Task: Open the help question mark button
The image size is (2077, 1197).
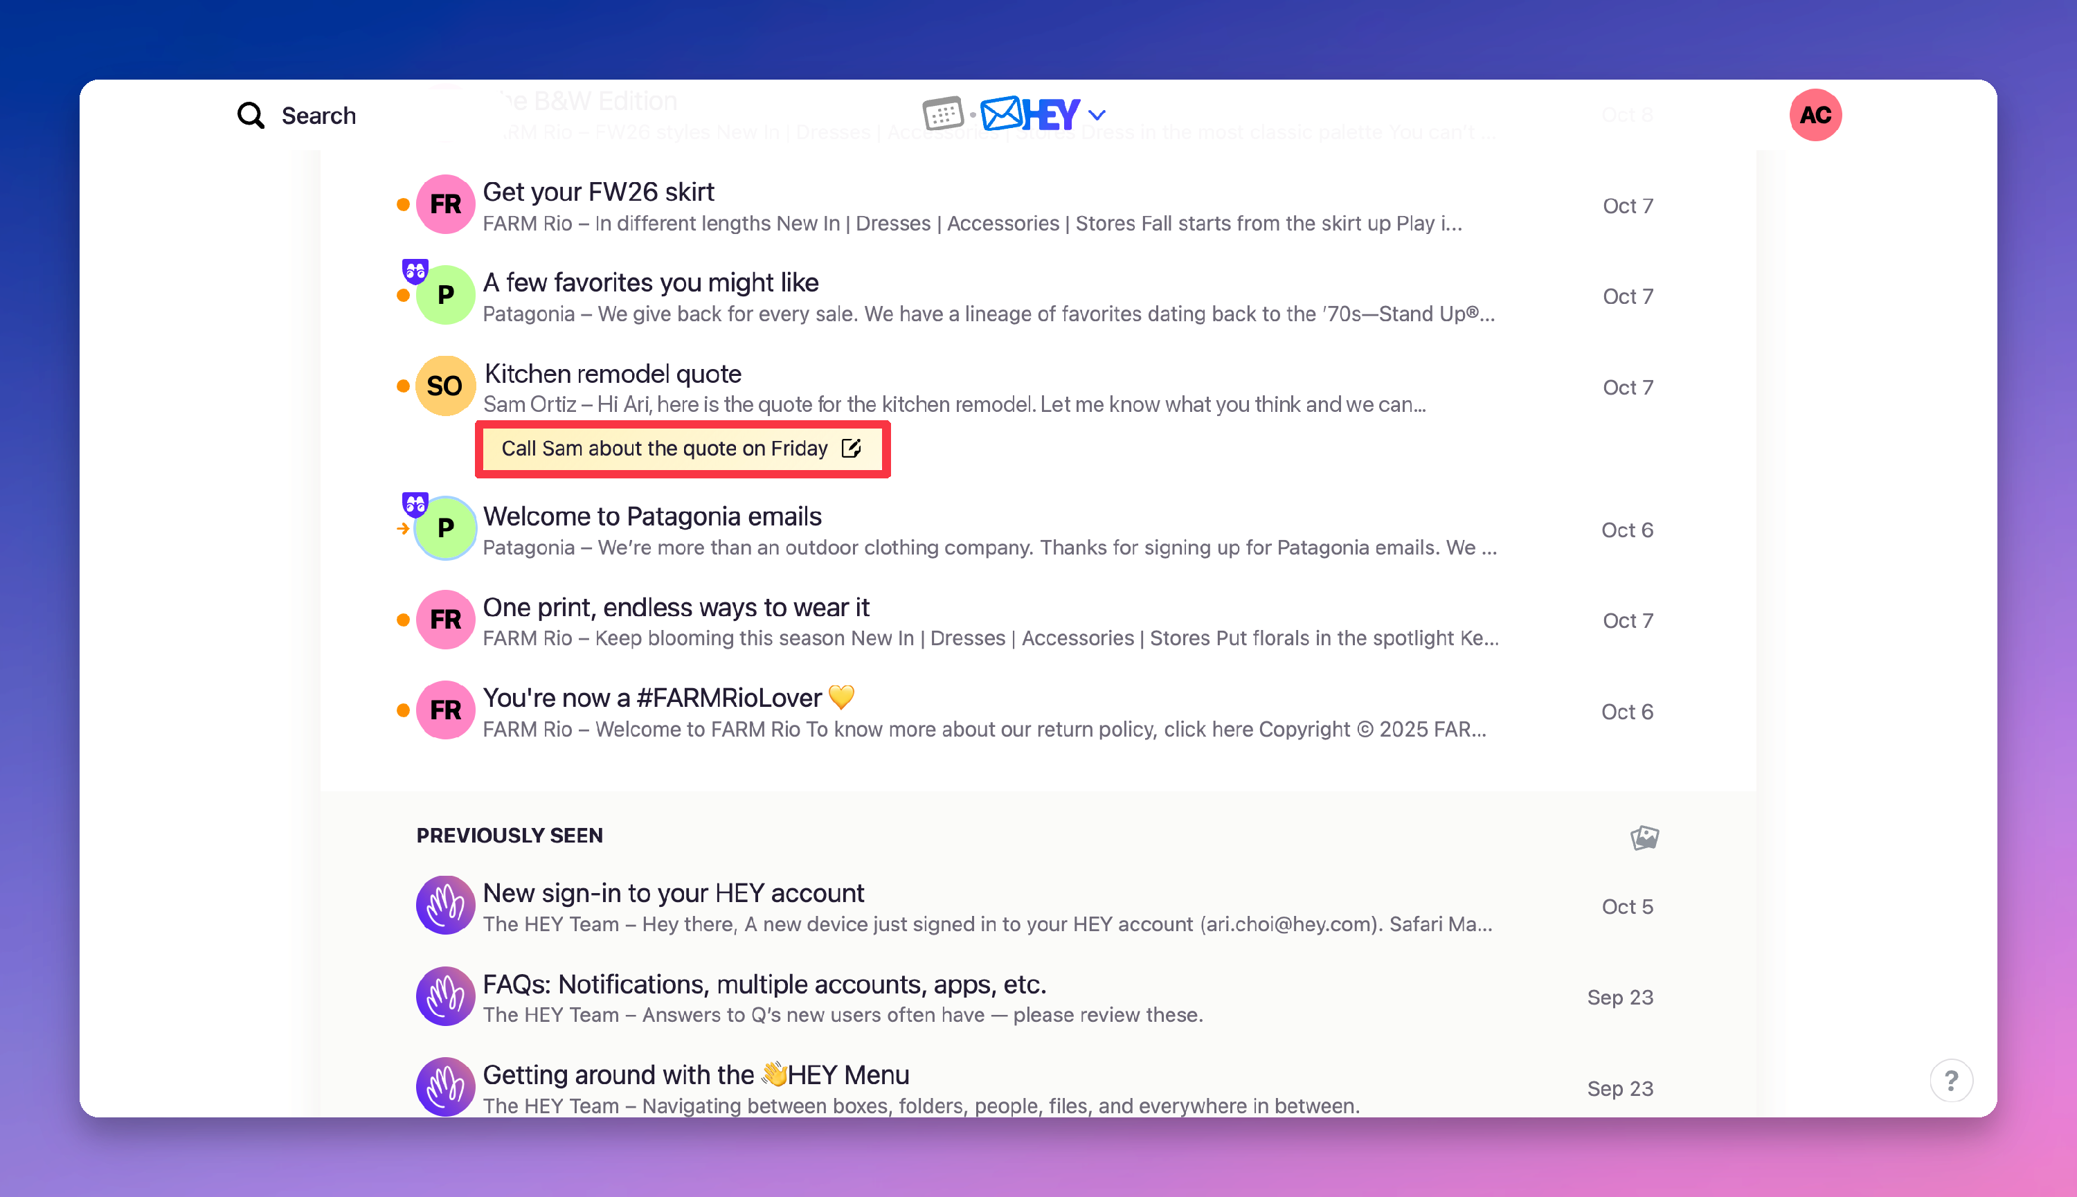Action: 1950,1080
